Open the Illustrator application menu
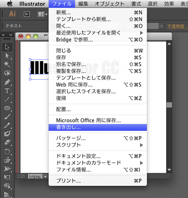Viewport: 188px width, 198px height. click(x=32, y=4)
